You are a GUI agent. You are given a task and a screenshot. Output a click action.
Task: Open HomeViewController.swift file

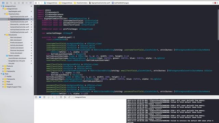point(19,22)
